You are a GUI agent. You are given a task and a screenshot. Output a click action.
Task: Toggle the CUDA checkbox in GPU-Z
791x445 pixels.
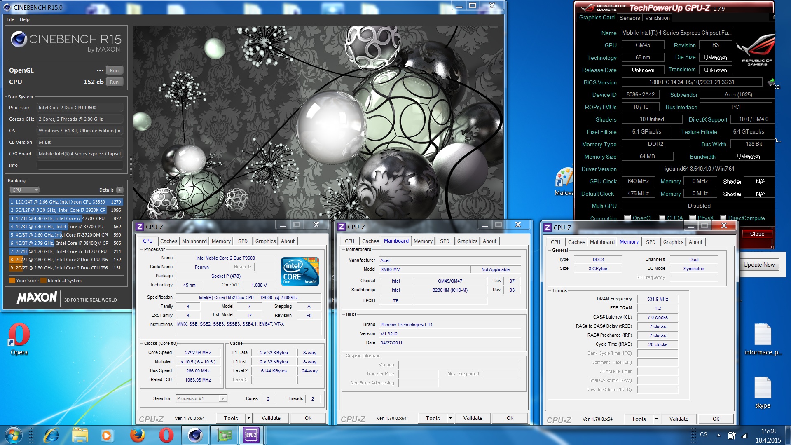pyautogui.click(x=662, y=218)
